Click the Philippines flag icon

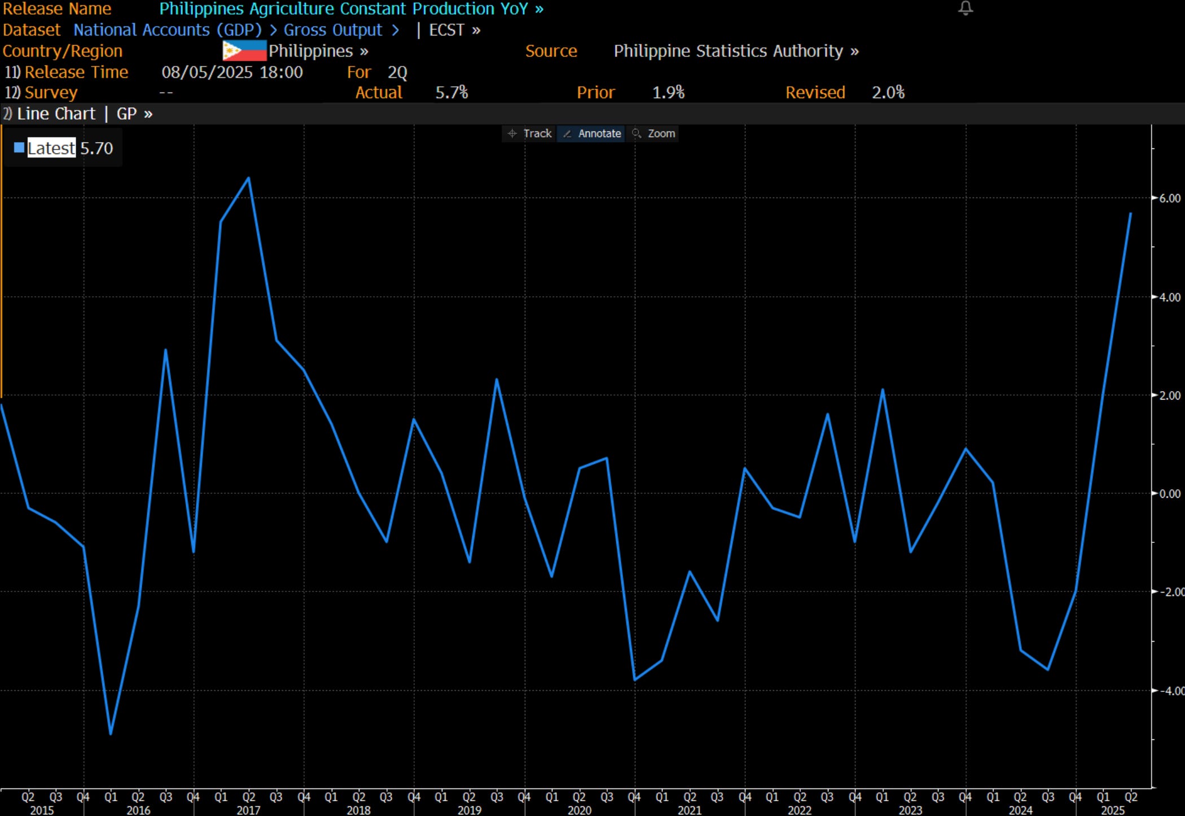(x=244, y=51)
